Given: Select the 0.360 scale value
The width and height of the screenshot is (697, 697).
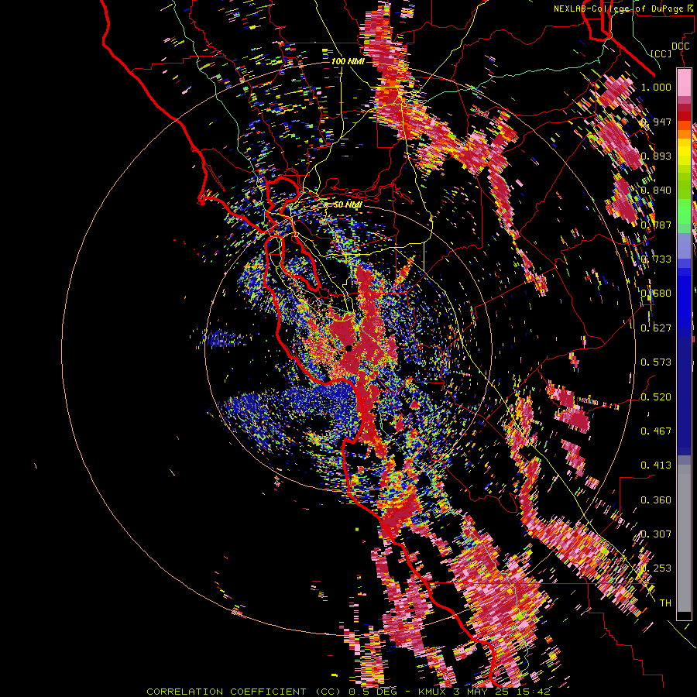Looking at the screenshot, I should [656, 500].
